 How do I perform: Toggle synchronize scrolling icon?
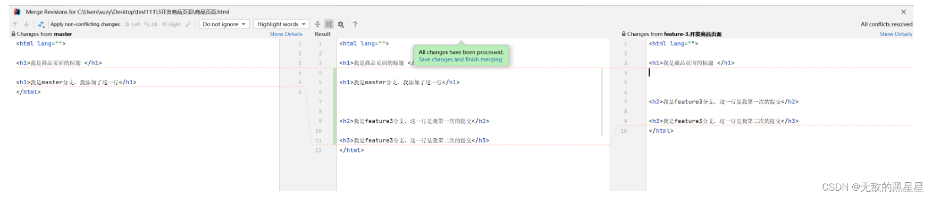pyautogui.click(x=329, y=24)
